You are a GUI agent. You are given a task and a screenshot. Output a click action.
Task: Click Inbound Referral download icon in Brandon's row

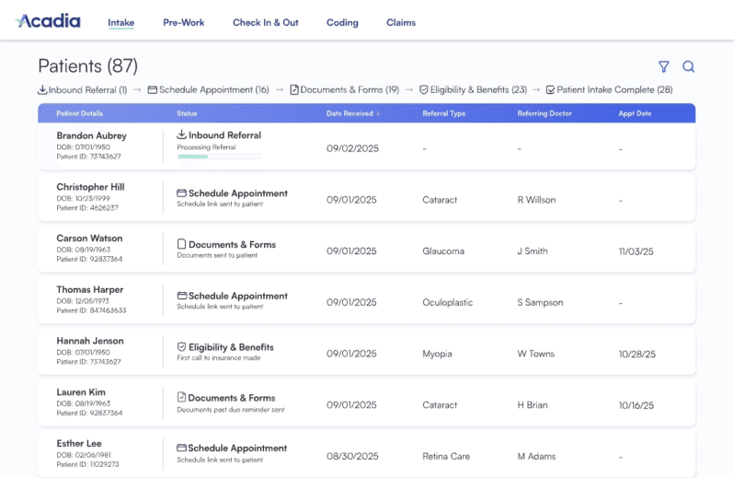click(x=181, y=134)
